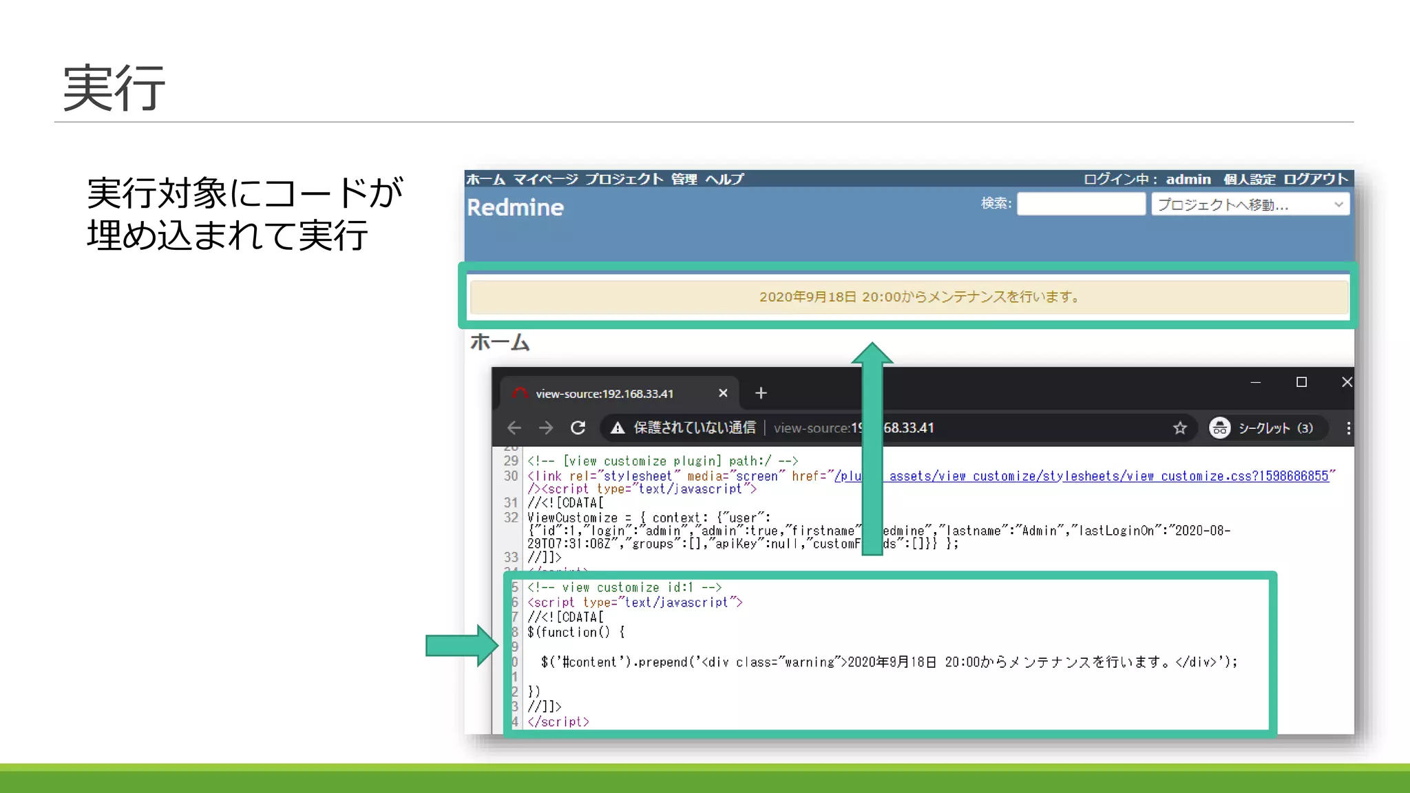Click the browser back arrow
1410x793 pixels.
[514, 428]
